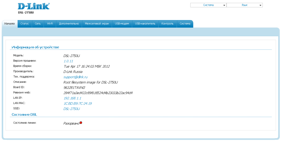Click the red DSL line status indicator

click(81, 123)
